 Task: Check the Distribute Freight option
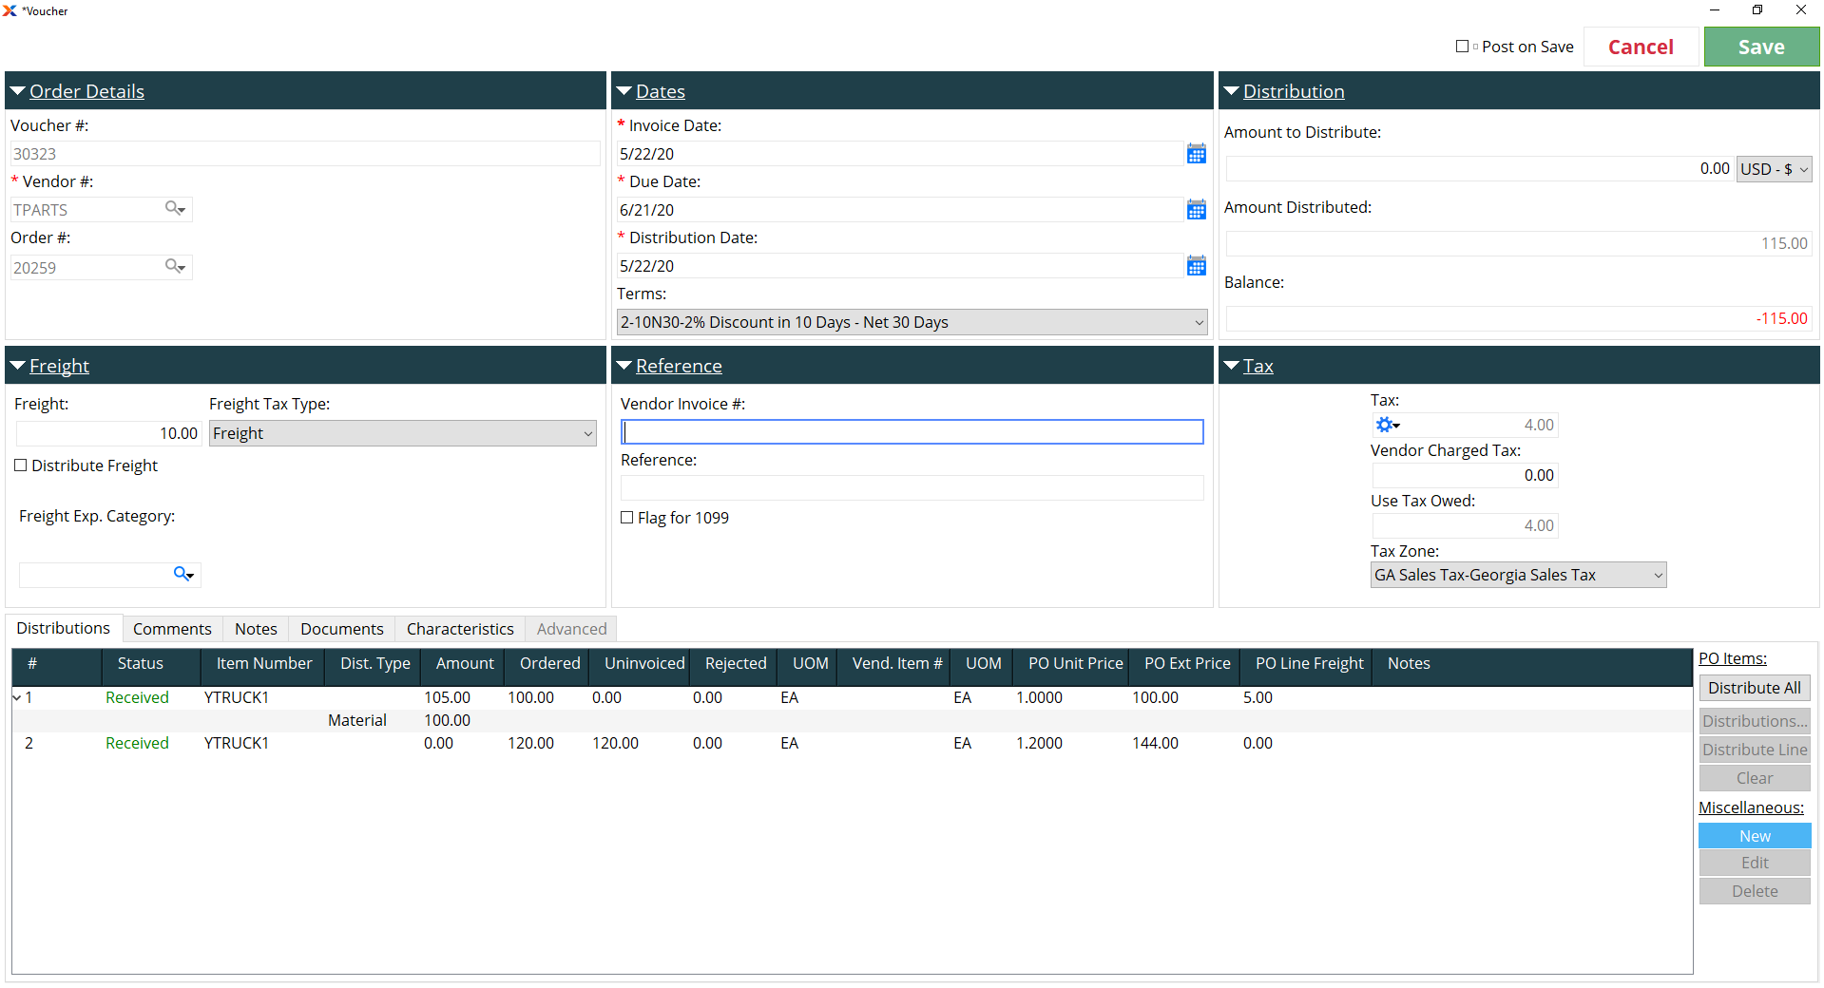coord(21,465)
